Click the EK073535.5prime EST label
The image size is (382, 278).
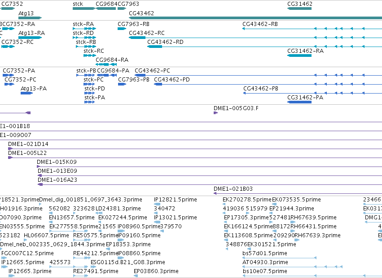point(297,200)
